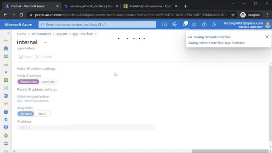Open the SQL databases icon in the sidebar
Screen dimensions: 272x153
(6, 112)
